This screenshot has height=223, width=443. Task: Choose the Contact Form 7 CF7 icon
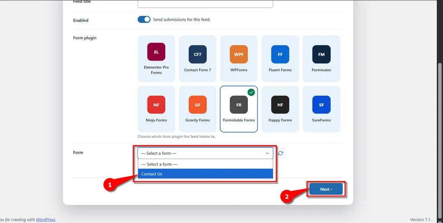197,54
